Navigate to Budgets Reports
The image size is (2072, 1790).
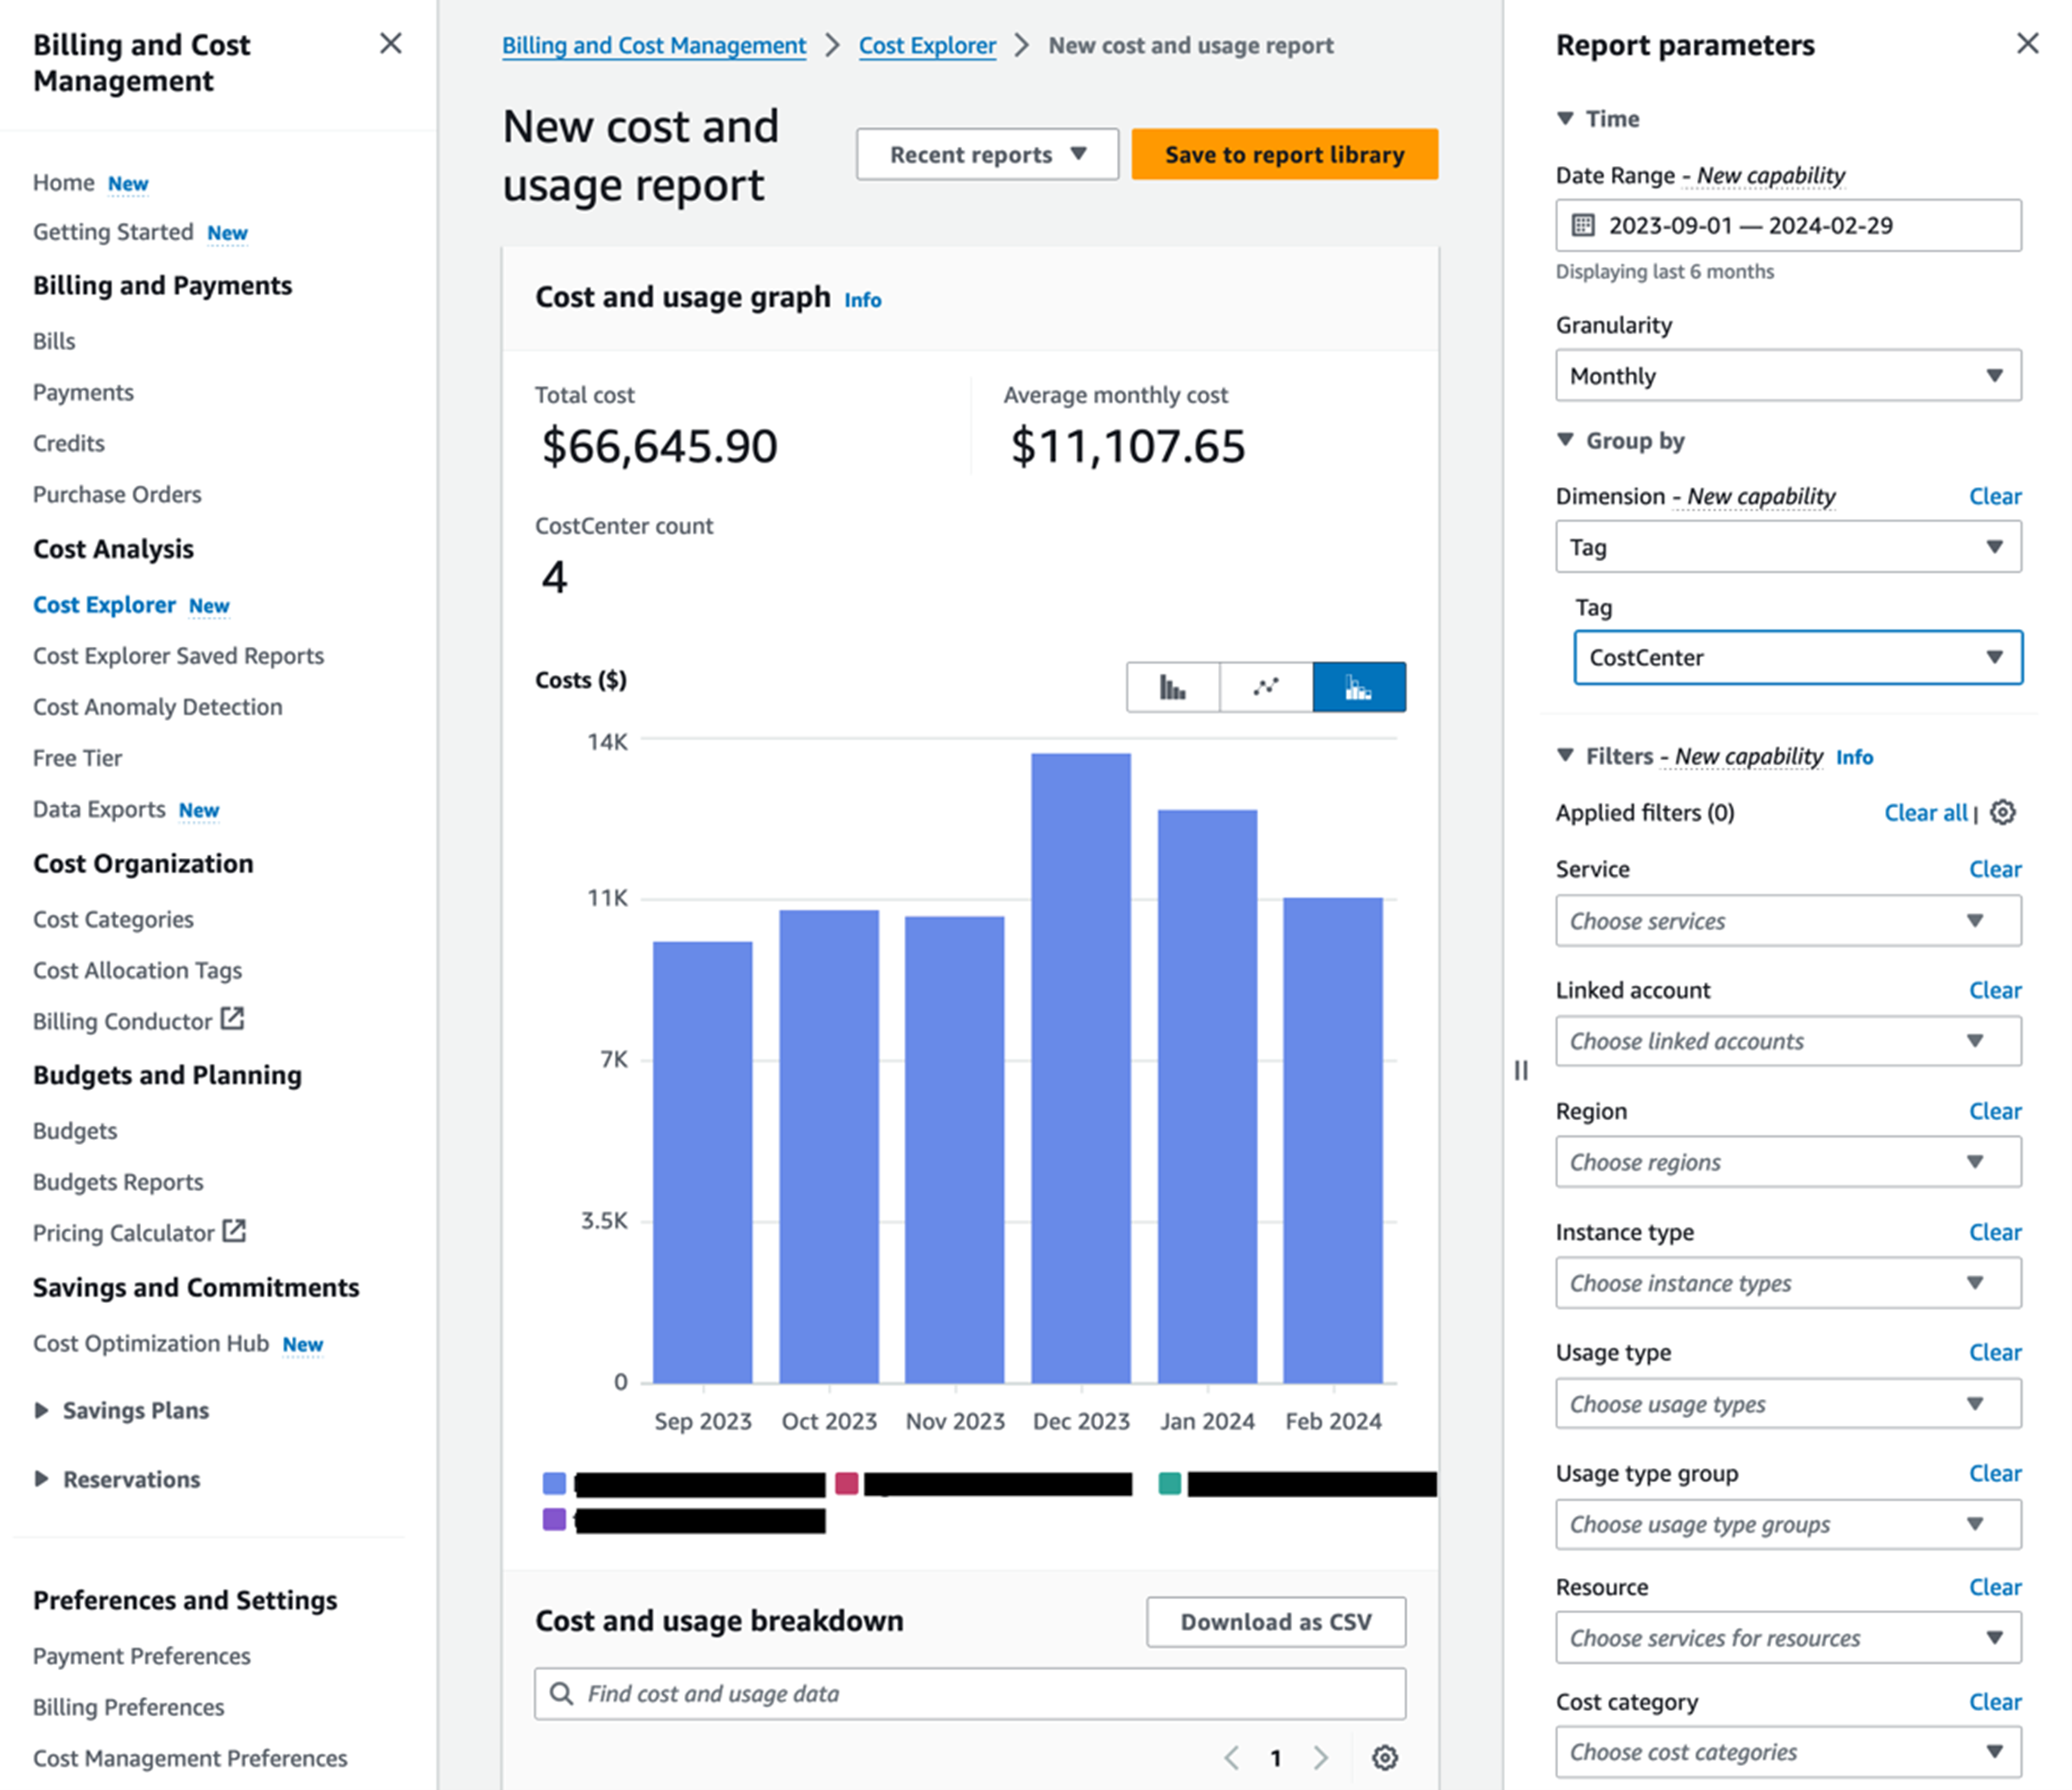pyautogui.click(x=117, y=1181)
